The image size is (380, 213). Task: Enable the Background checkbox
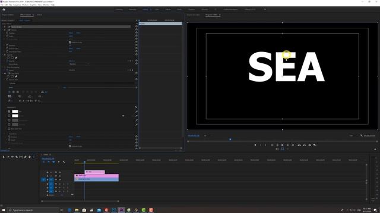[9, 120]
